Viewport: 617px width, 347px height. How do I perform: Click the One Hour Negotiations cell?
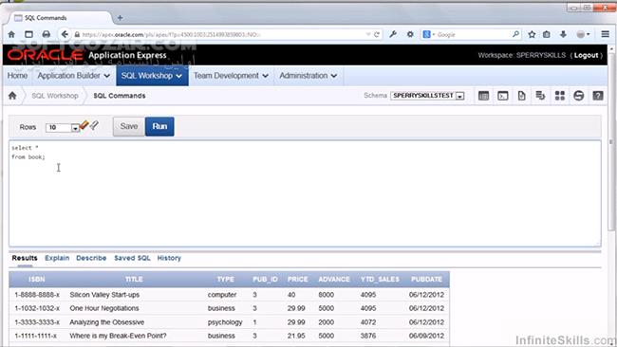(104, 308)
